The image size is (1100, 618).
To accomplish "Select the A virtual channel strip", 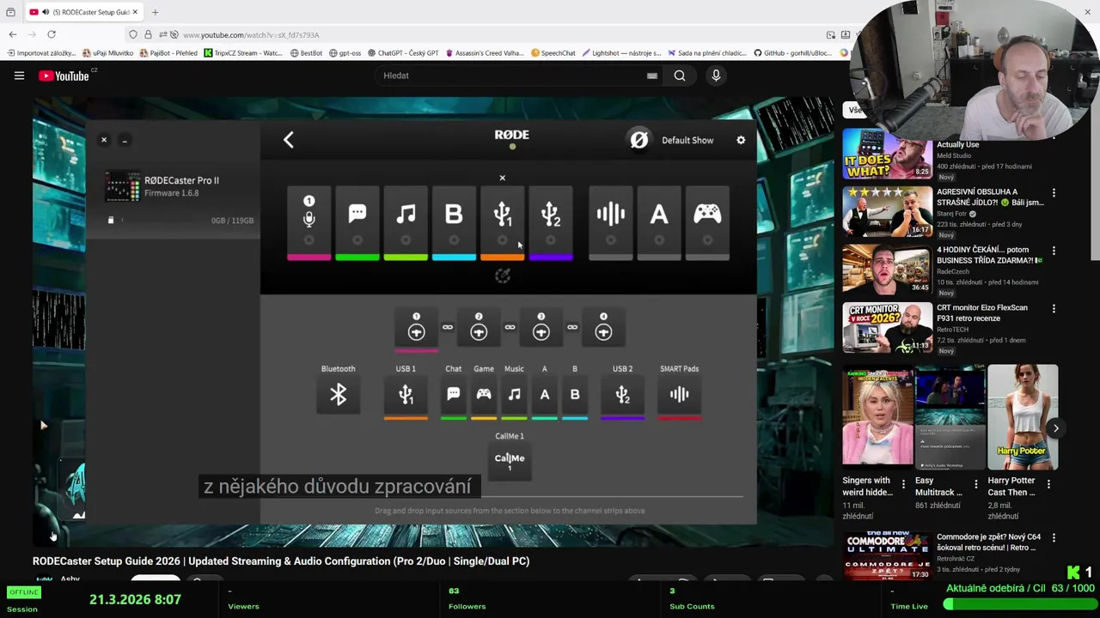I will tap(659, 221).
